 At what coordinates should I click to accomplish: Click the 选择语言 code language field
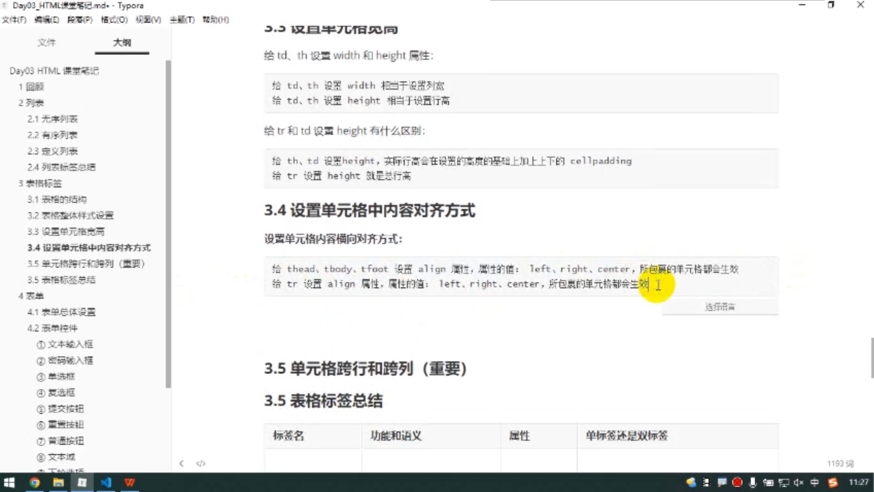point(720,307)
